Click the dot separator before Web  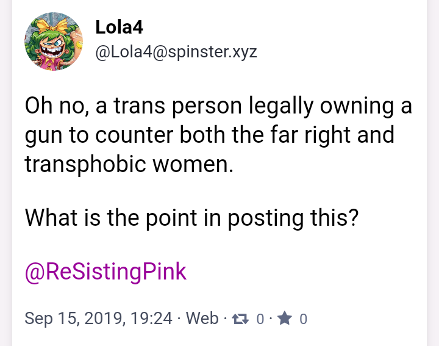[179, 319]
